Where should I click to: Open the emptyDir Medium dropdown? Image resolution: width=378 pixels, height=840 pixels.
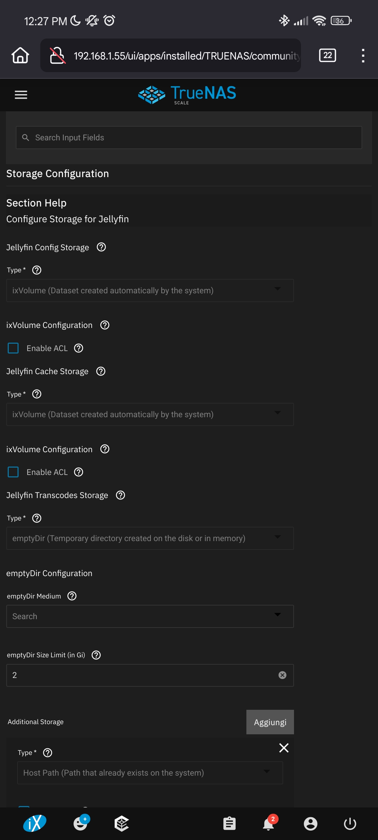click(x=150, y=616)
